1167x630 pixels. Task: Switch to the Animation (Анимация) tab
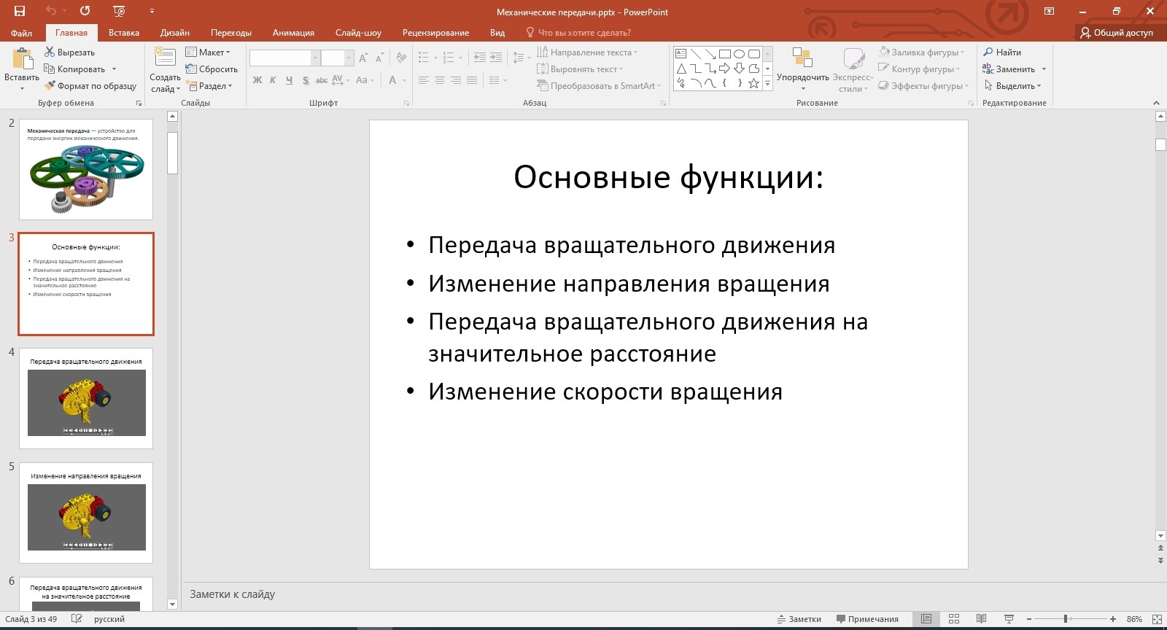pyautogui.click(x=293, y=33)
